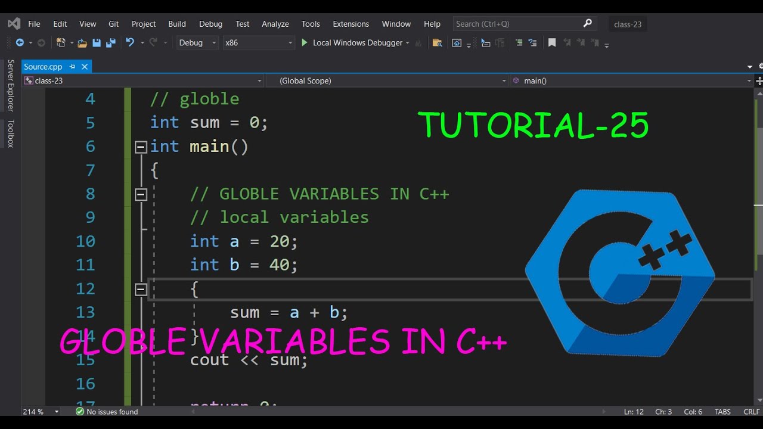
Task: Close the Source.cpp tab
Action: coord(85,67)
